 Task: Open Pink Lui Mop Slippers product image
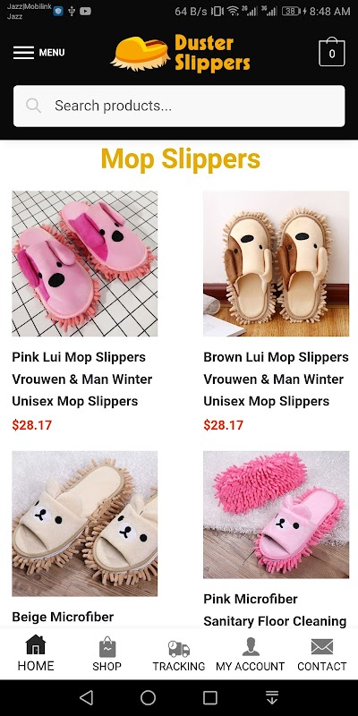(x=85, y=263)
